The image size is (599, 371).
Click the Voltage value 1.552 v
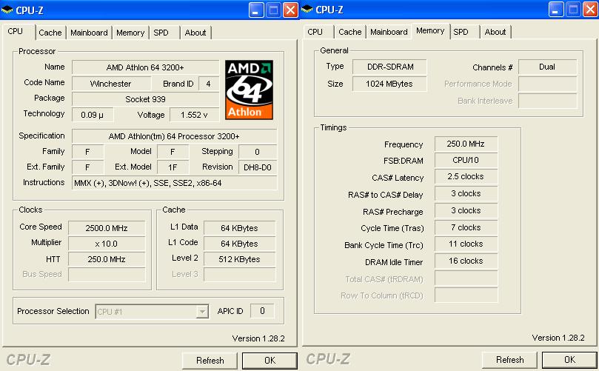point(194,115)
